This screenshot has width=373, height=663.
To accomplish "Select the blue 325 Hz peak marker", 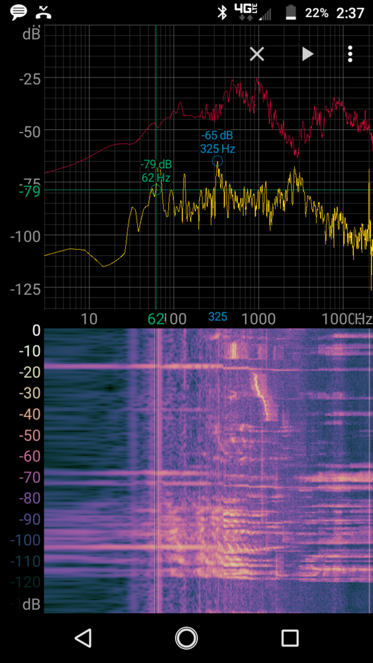I will tap(217, 160).
